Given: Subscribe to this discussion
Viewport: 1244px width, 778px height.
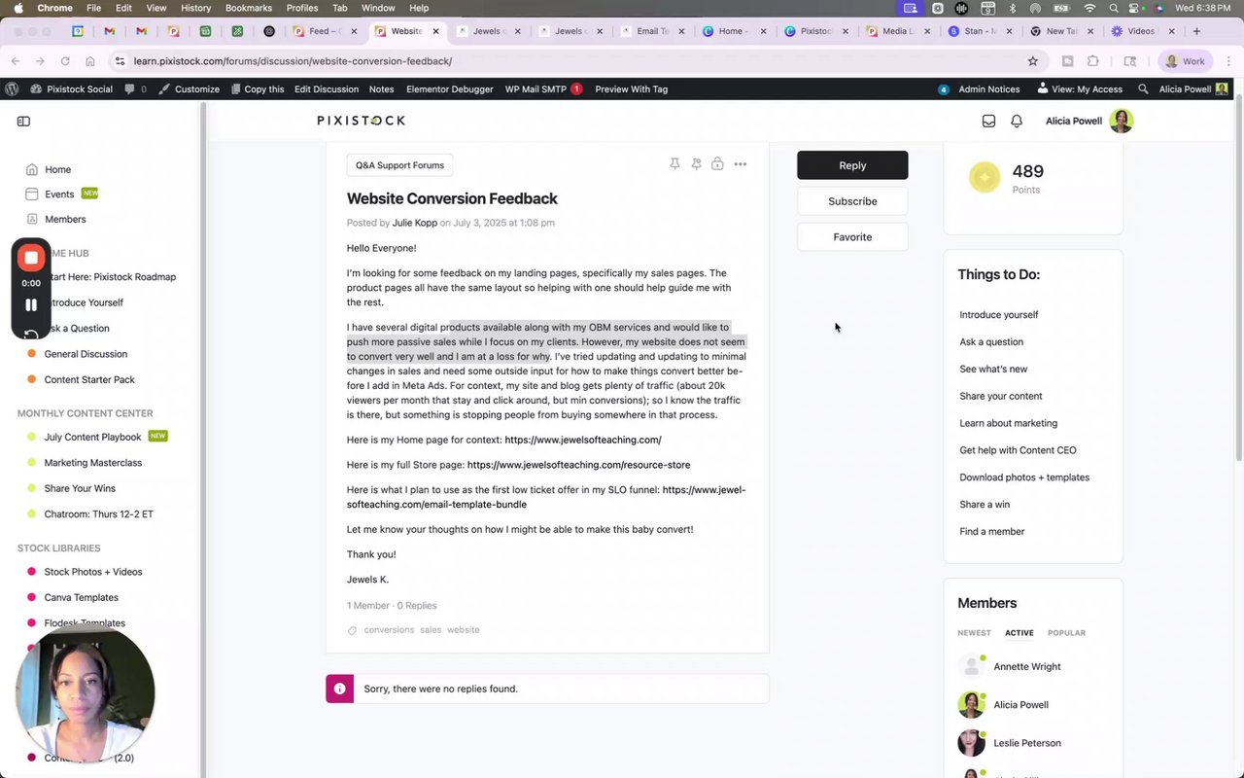Looking at the screenshot, I should pyautogui.click(x=852, y=201).
